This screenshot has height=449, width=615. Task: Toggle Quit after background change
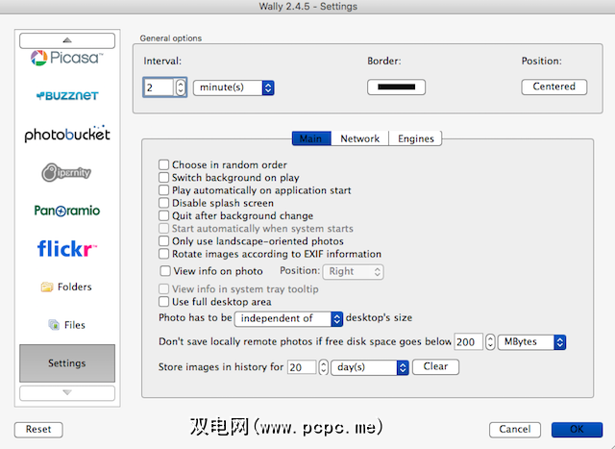(163, 215)
